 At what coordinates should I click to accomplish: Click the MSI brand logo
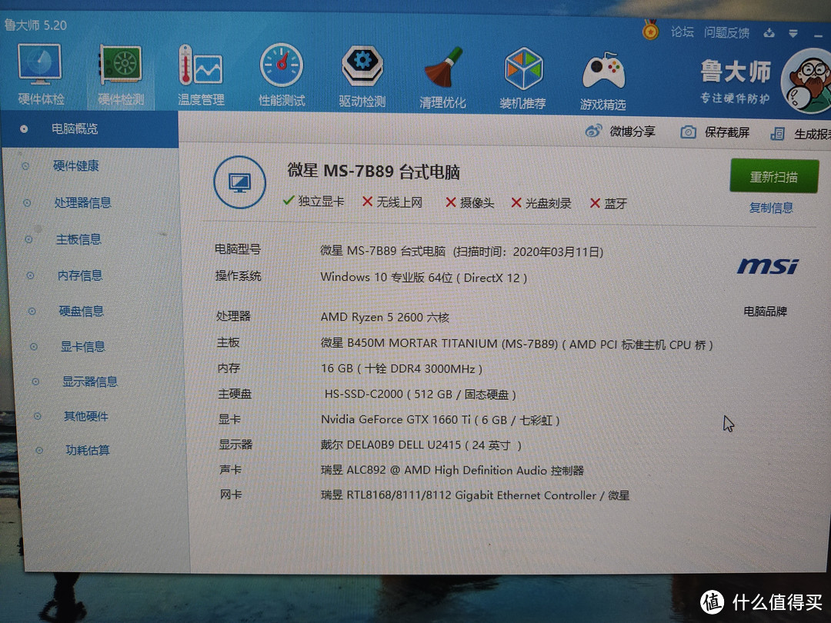point(767,266)
